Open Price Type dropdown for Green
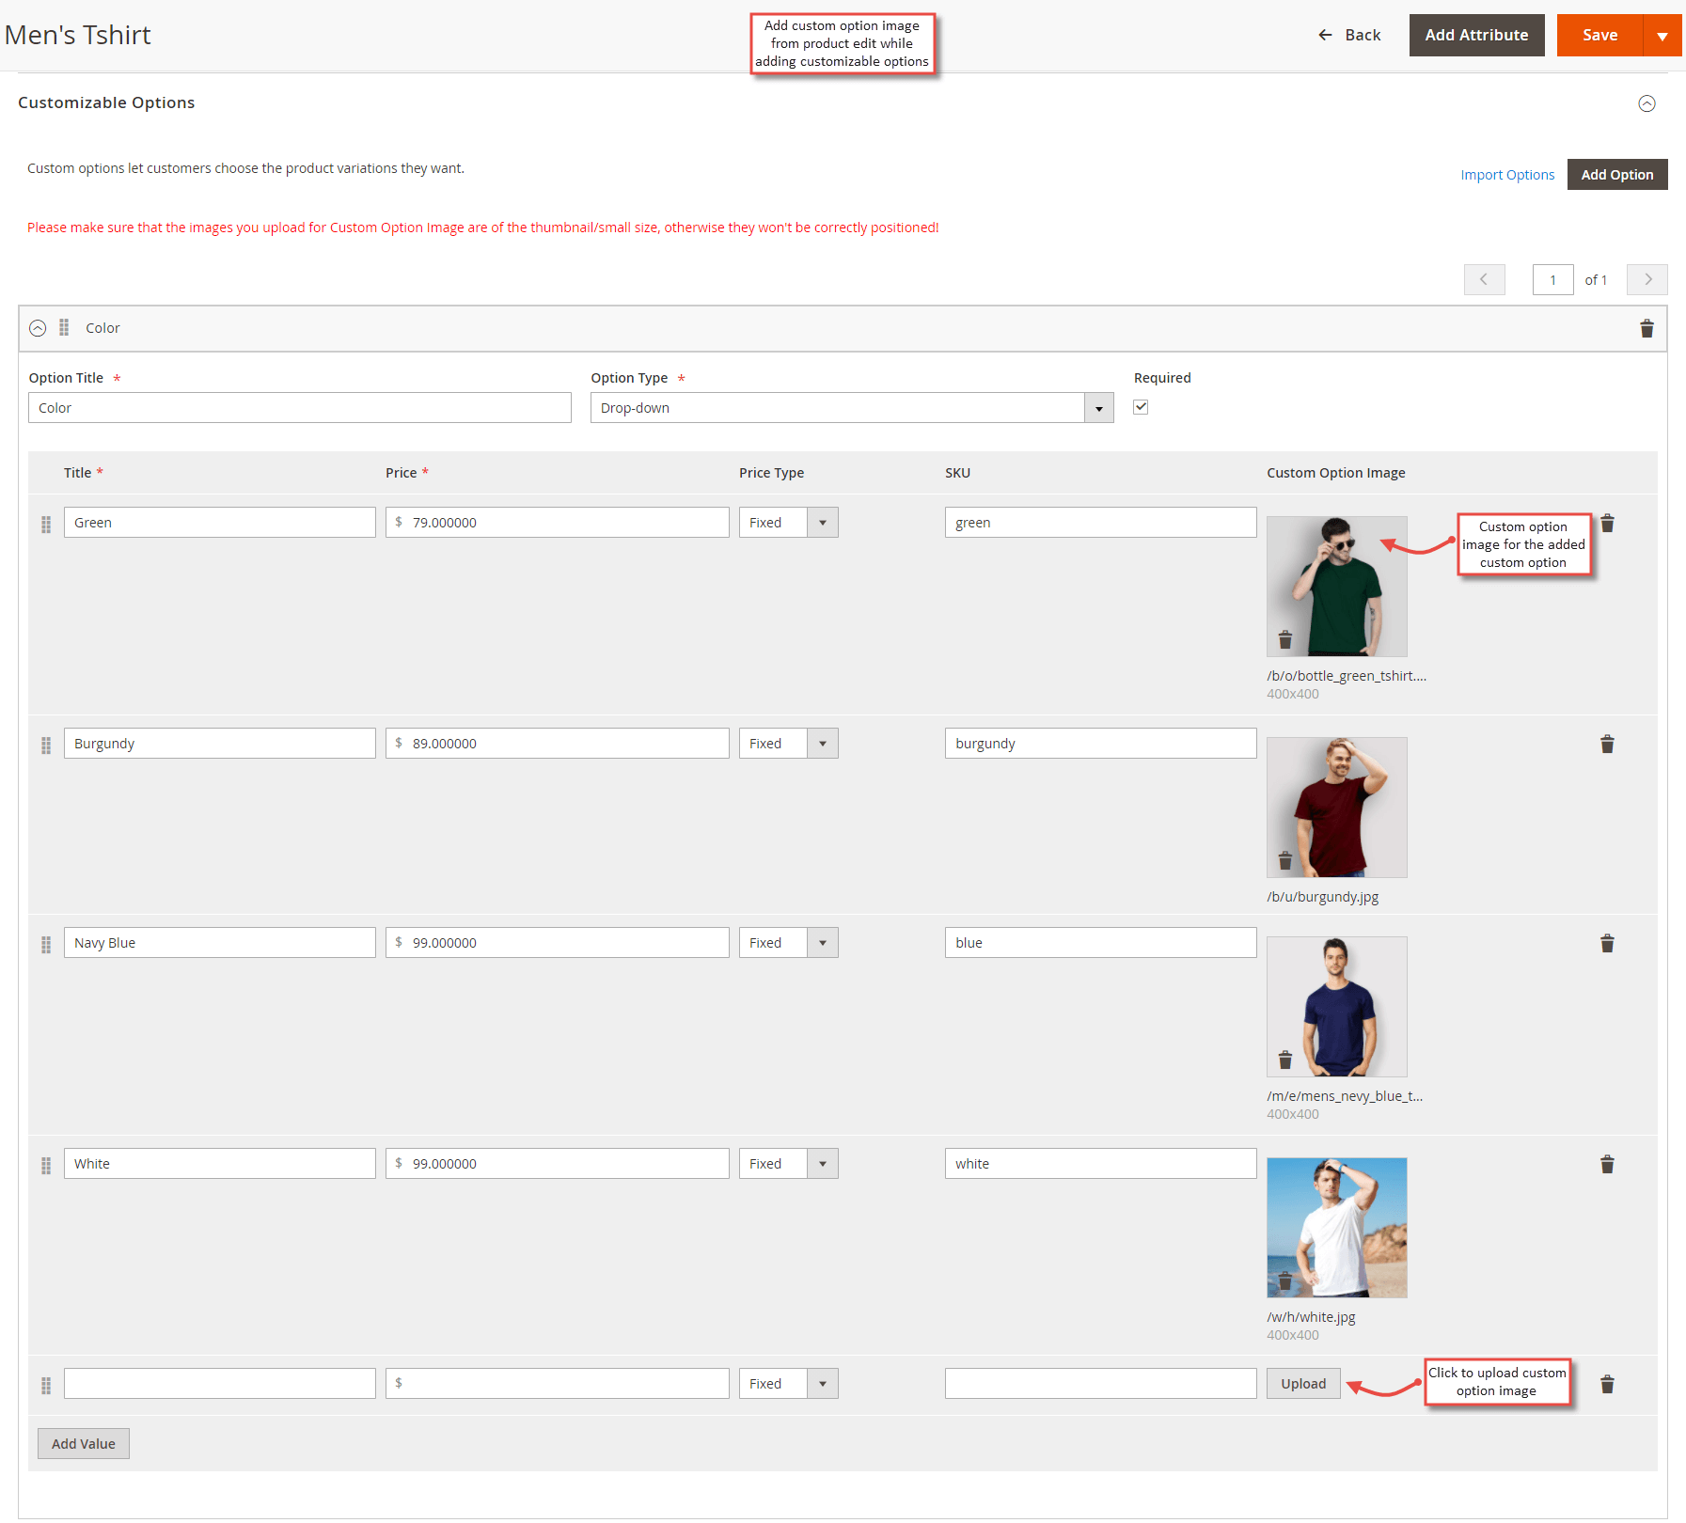This screenshot has height=1523, width=1686. (x=788, y=523)
